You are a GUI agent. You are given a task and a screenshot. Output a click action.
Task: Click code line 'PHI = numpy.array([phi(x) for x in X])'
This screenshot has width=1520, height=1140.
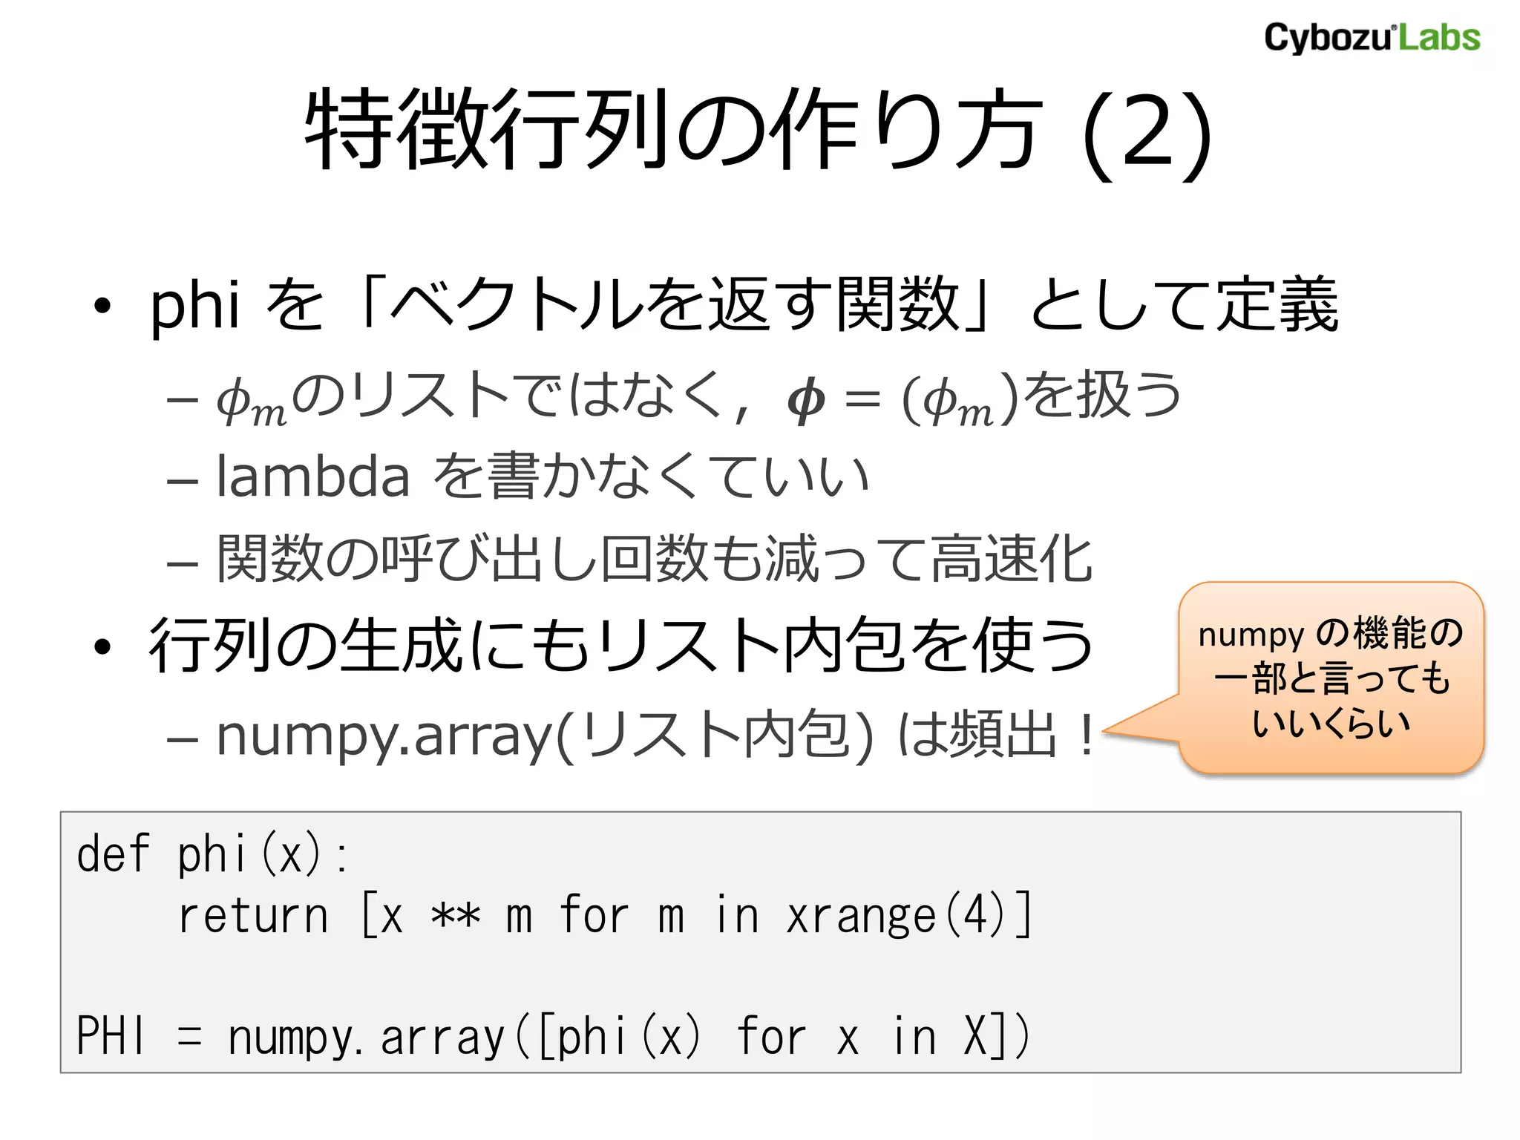(x=553, y=1036)
